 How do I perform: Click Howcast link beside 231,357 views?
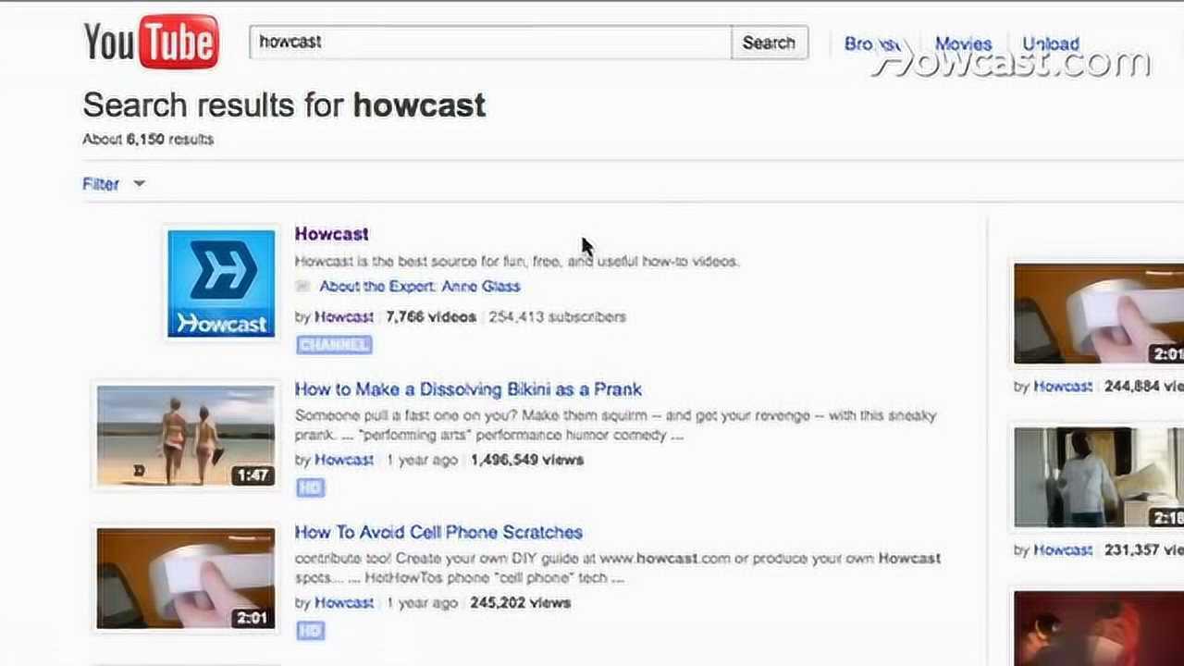pyautogui.click(x=1063, y=550)
